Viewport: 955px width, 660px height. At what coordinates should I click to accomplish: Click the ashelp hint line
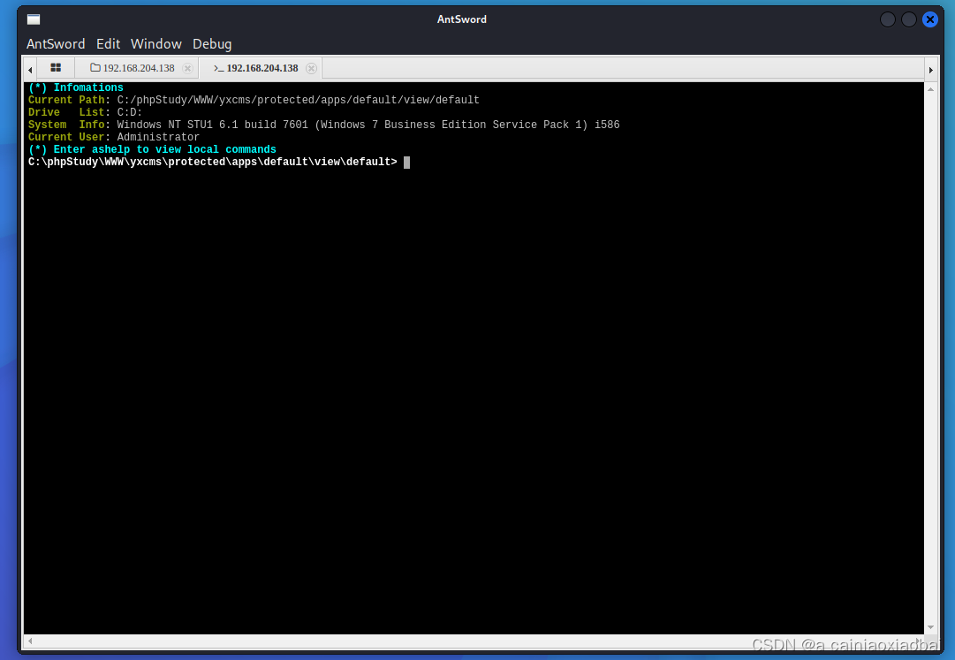[x=152, y=149]
